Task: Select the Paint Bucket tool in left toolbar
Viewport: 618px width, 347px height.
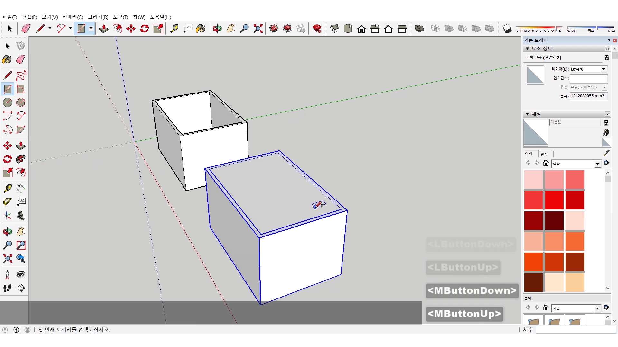Action: click(7, 59)
